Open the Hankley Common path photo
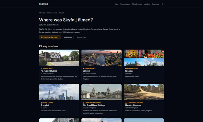 click(x=144, y=92)
